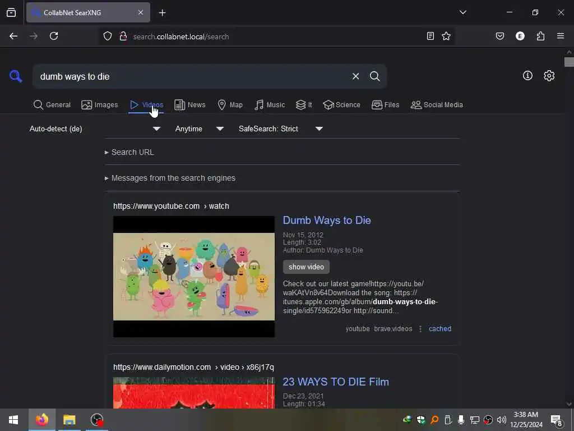
Task: Open cached version of YouTube result
Action: click(440, 329)
